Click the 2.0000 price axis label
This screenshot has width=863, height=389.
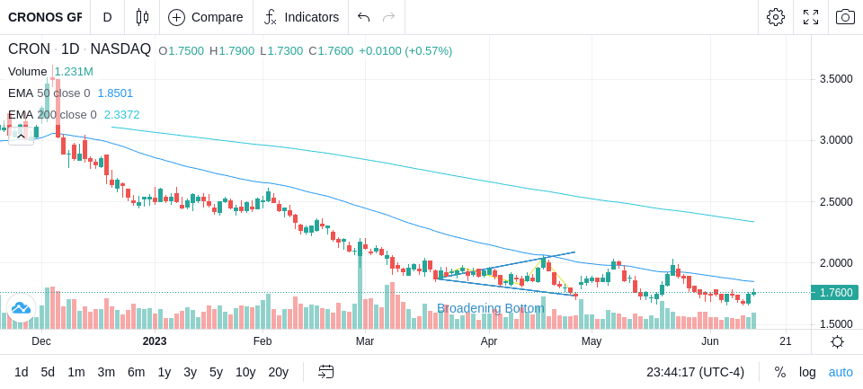pyautogui.click(x=836, y=263)
